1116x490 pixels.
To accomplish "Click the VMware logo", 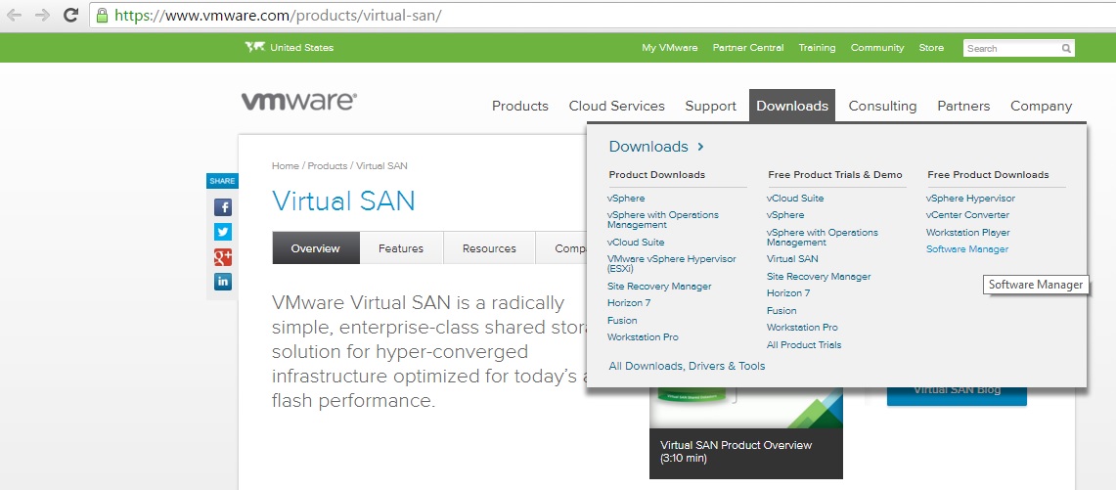I will (x=299, y=101).
